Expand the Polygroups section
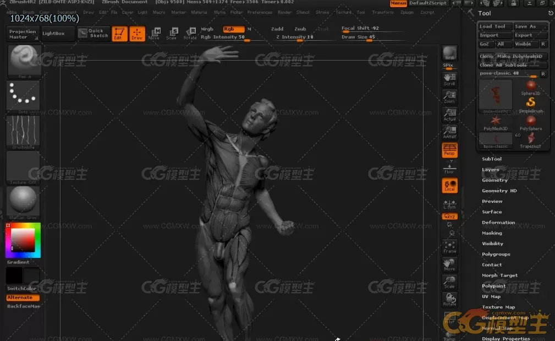 click(496, 254)
